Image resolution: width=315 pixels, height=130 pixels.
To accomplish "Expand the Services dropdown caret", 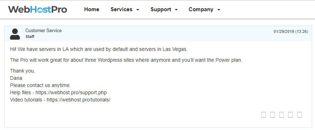I will point(138,10).
